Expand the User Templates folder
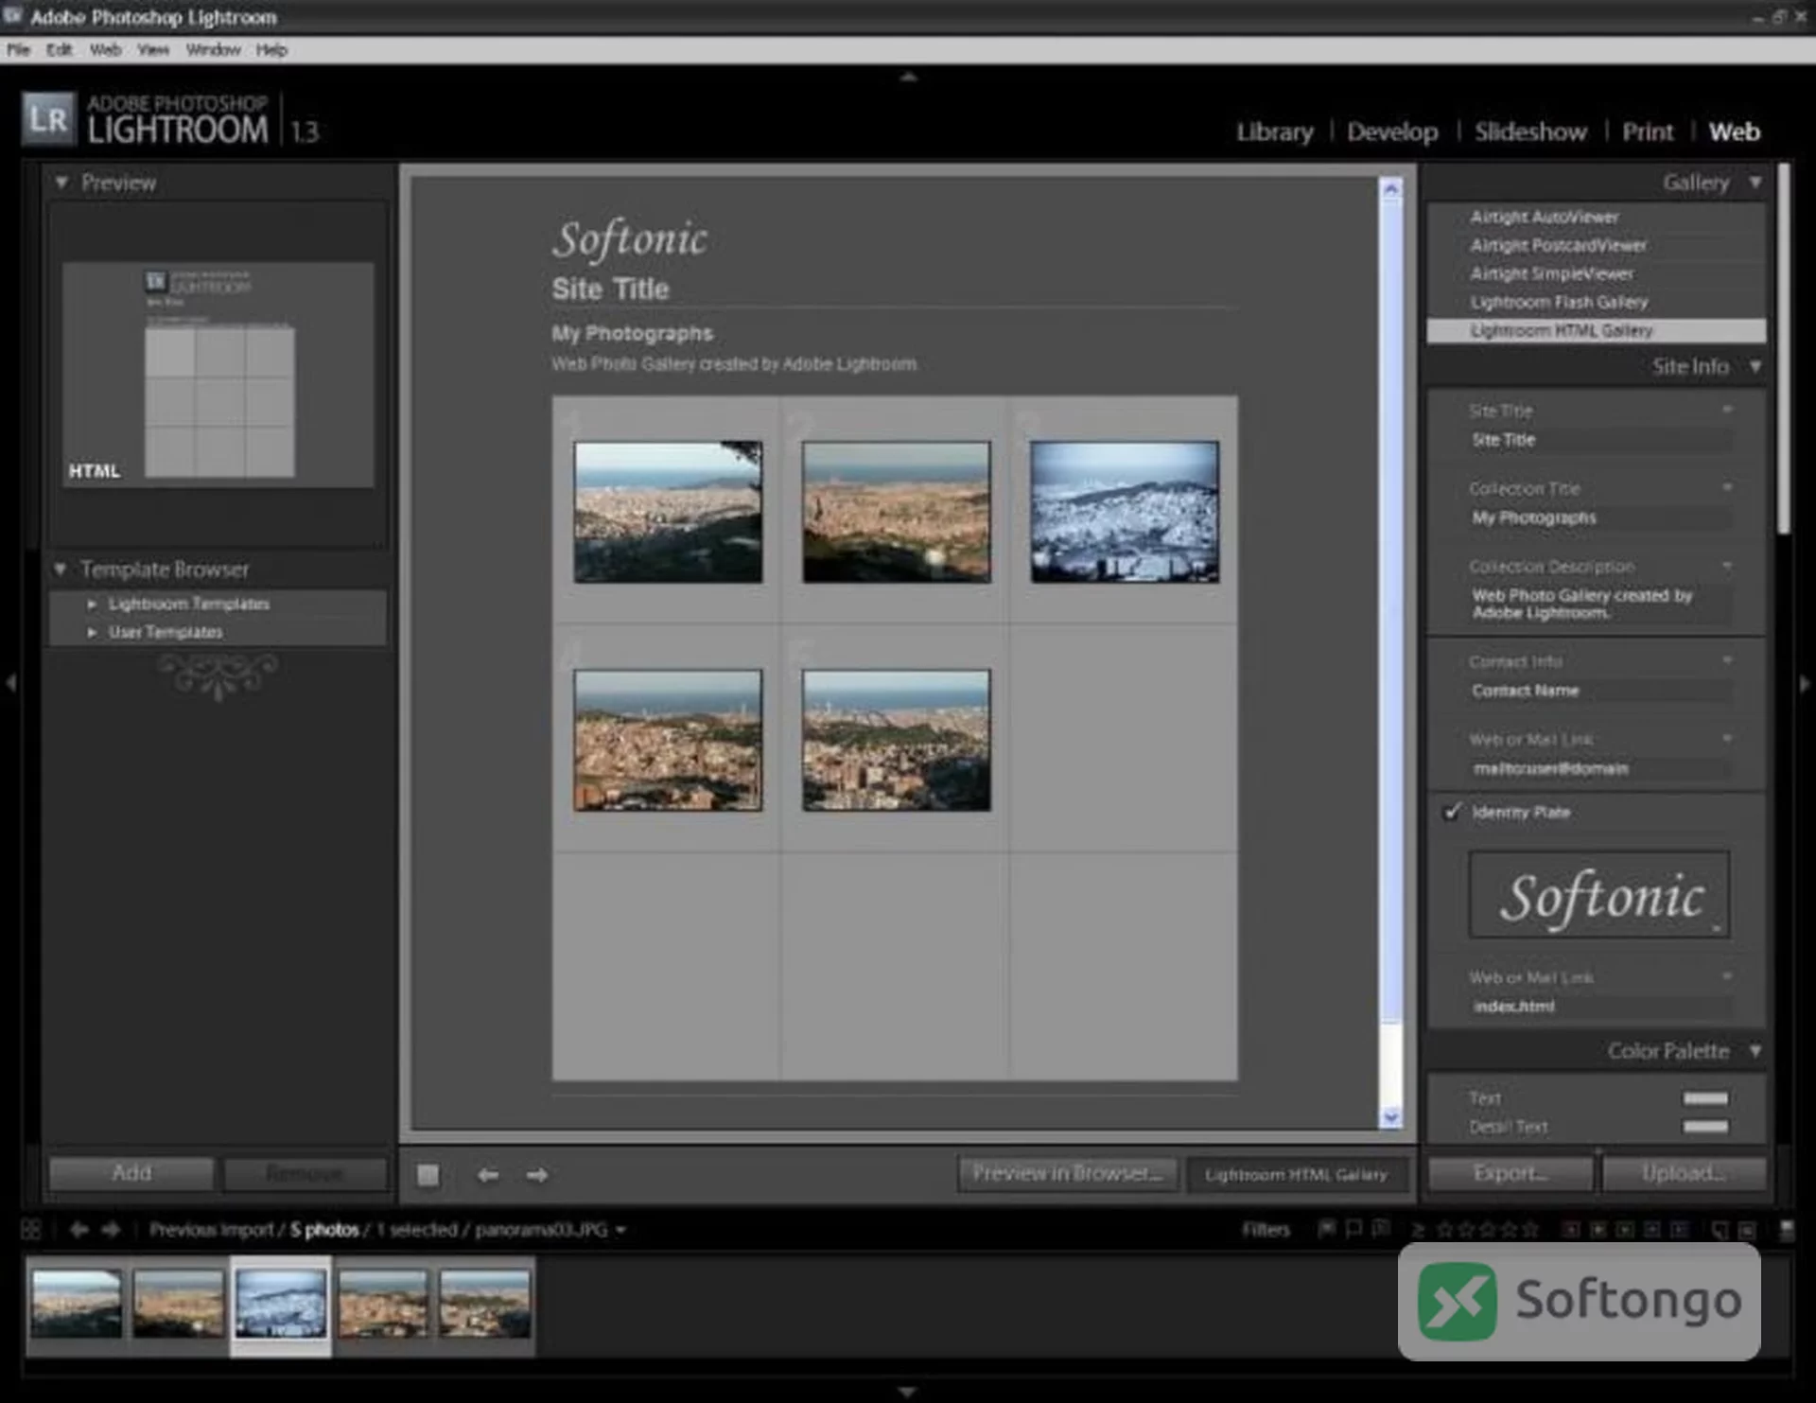1816x1403 pixels. [92, 632]
